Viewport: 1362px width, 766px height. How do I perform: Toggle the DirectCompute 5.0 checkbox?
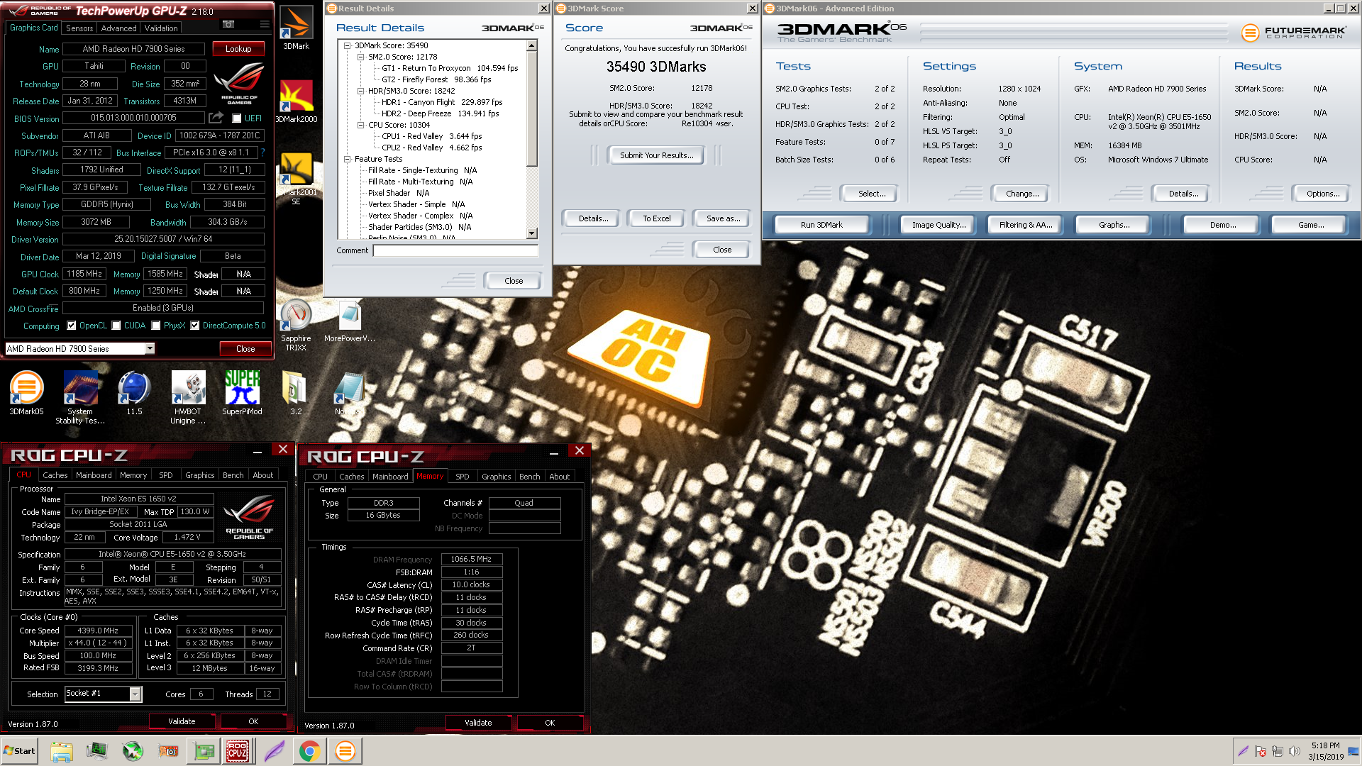194,326
